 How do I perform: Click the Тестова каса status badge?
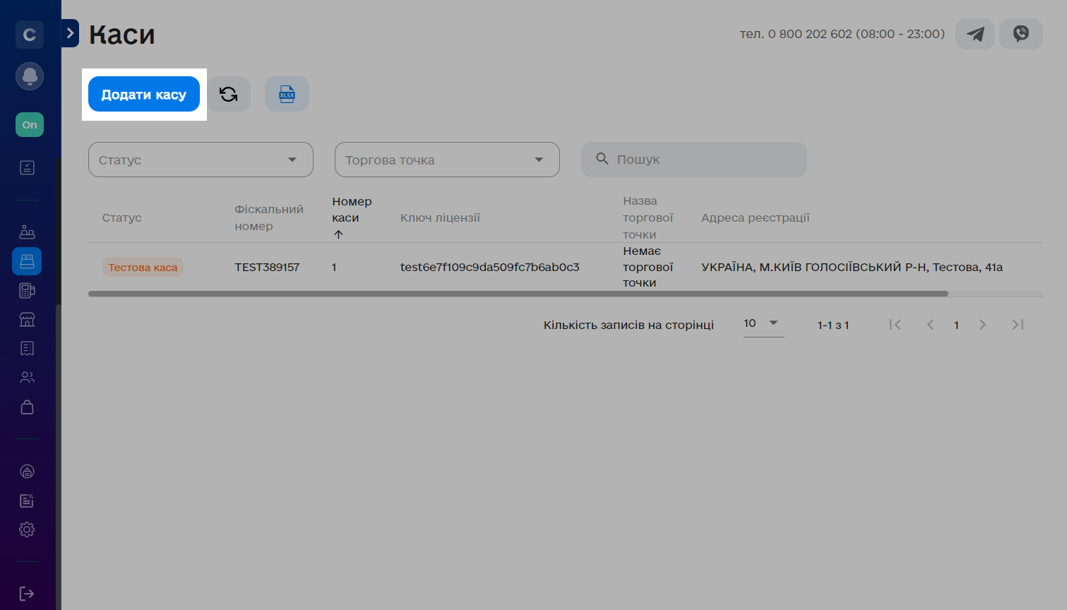pos(143,267)
